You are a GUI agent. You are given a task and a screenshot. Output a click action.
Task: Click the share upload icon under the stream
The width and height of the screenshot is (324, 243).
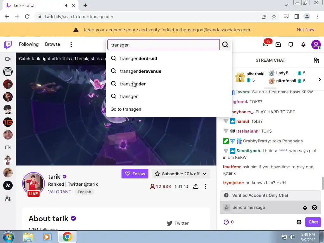(x=196, y=186)
